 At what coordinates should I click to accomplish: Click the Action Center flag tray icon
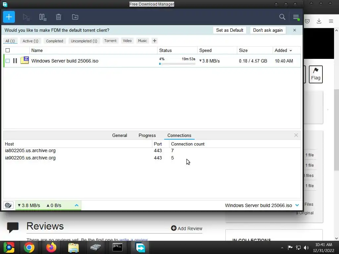pyautogui.click(x=290, y=247)
